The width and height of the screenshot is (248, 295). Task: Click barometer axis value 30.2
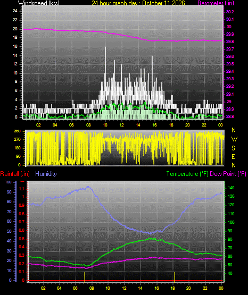(230, 12)
